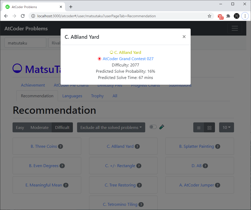Image resolution: width=251 pixels, height=210 pixels.
Task: Select Easy recommendation level
Action: click(20, 127)
